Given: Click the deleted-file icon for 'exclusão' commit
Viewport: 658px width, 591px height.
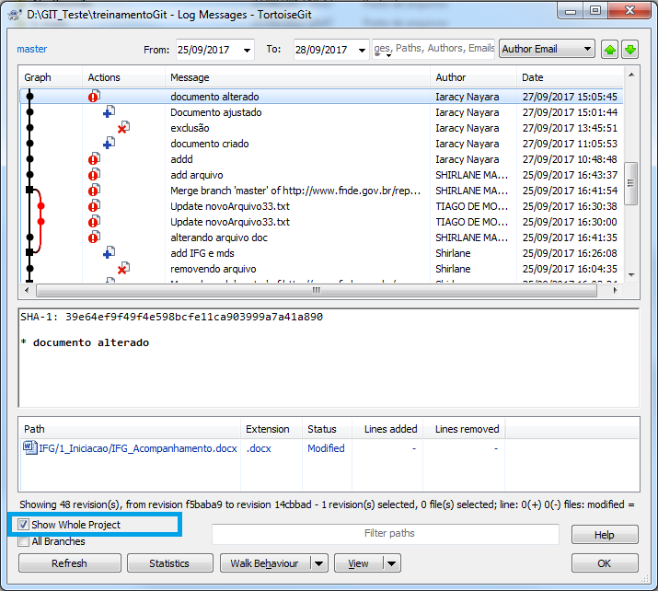Looking at the screenshot, I should [x=122, y=128].
